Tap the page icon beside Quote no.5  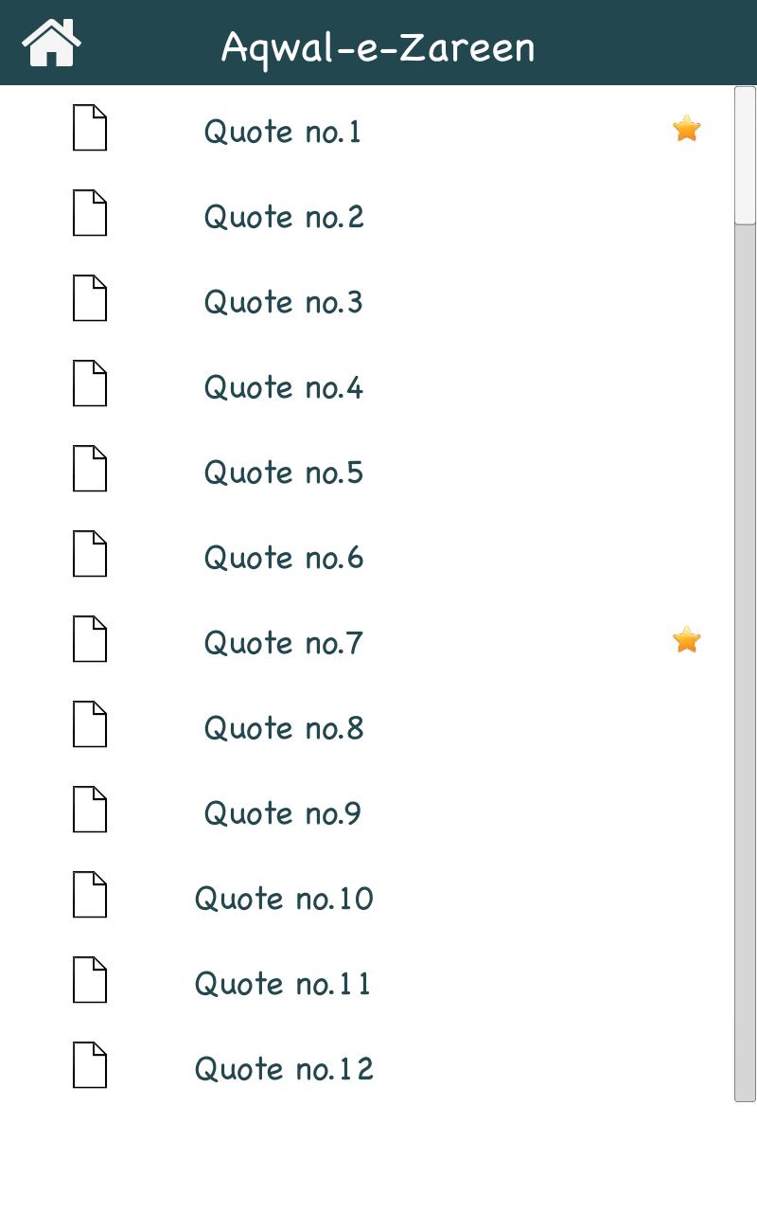pyautogui.click(x=90, y=469)
